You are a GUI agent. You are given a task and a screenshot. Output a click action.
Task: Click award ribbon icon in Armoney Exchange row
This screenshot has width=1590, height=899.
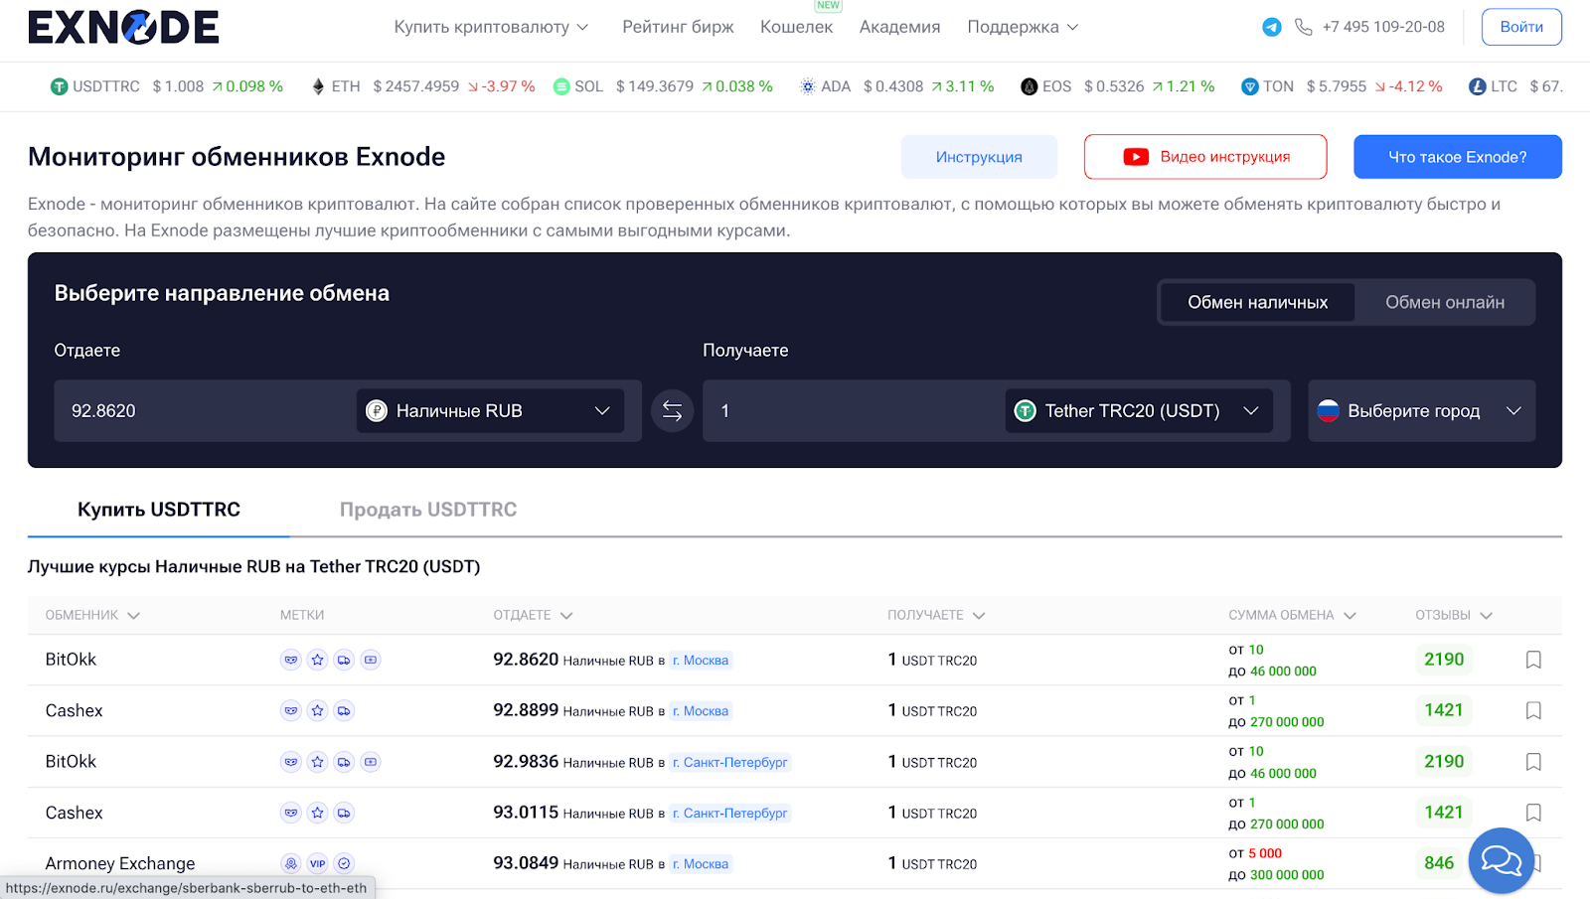[291, 863]
